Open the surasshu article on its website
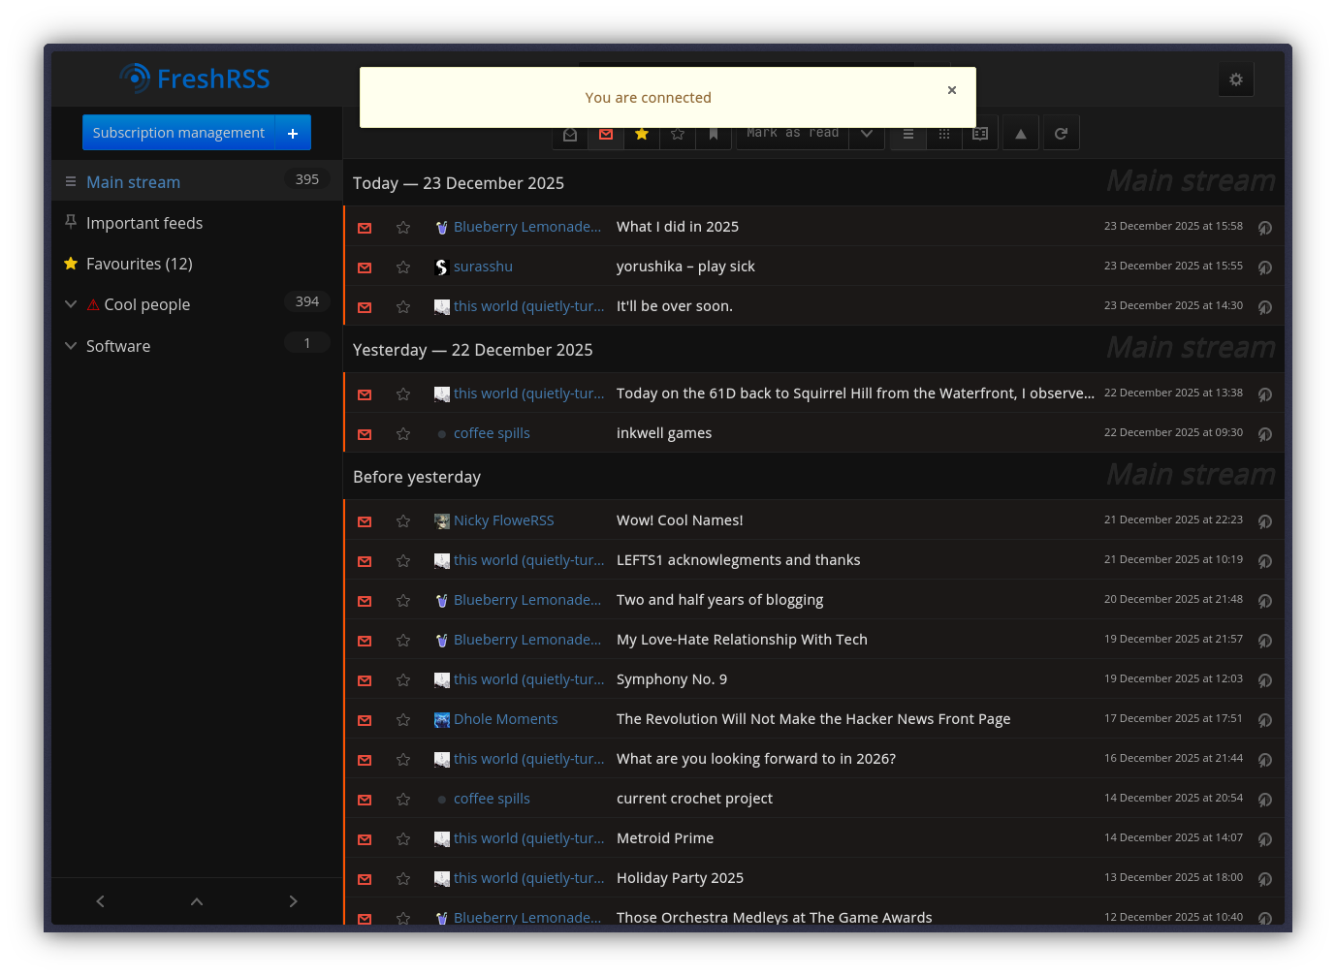Viewport: 1336px width, 976px height. (x=1264, y=268)
